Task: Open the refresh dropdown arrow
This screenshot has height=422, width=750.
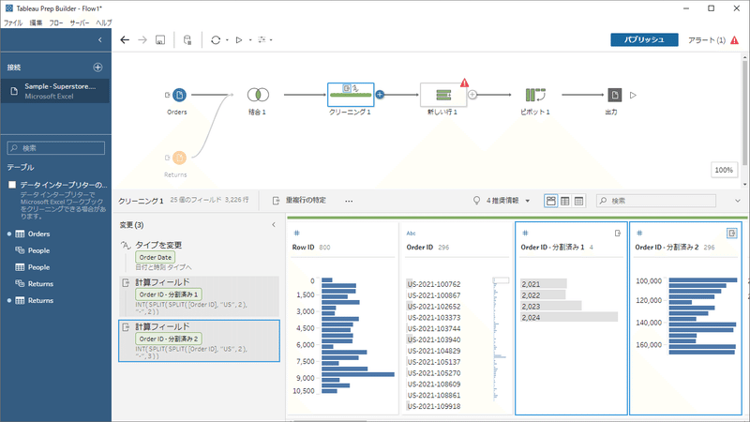Action: click(227, 40)
